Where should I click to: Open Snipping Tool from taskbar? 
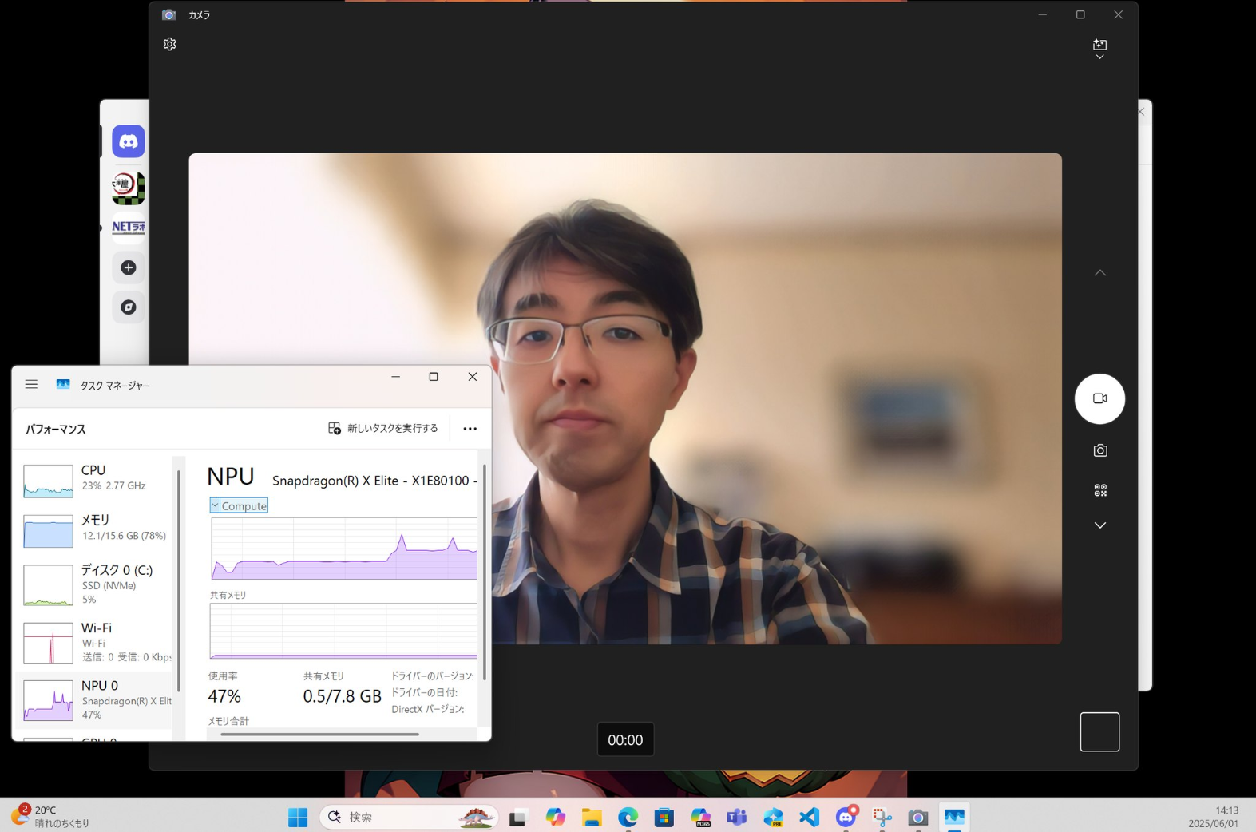click(882, 818)
